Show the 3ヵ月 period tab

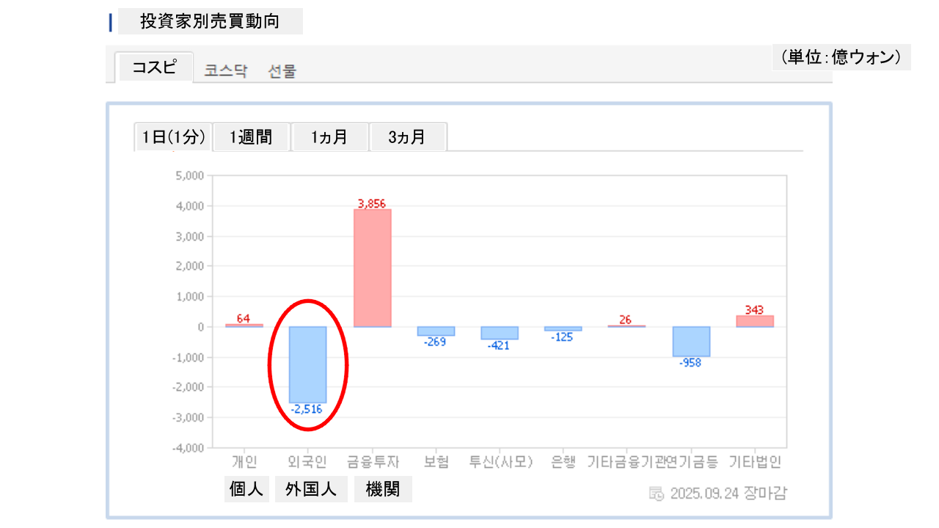pos(407,137)
